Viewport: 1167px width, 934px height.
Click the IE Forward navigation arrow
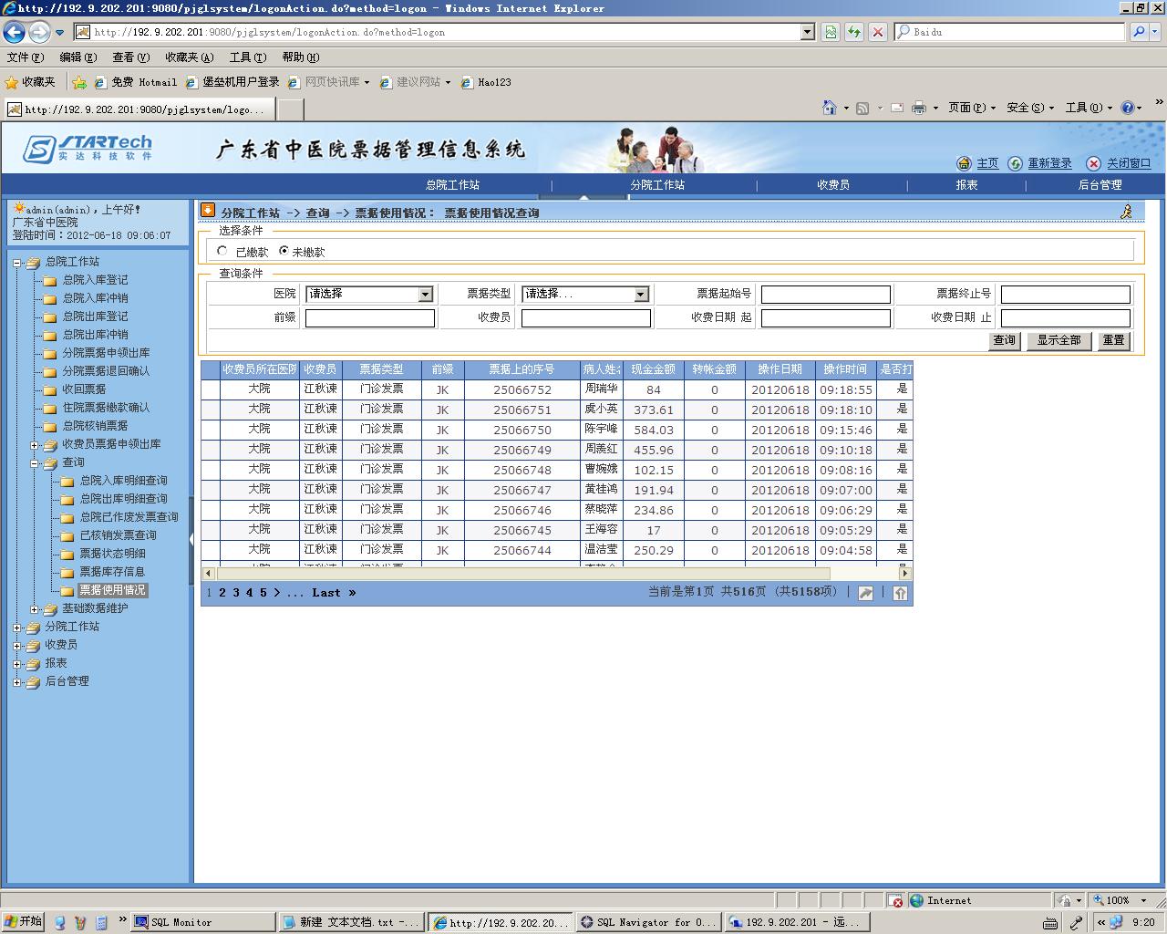click(38, 32)
